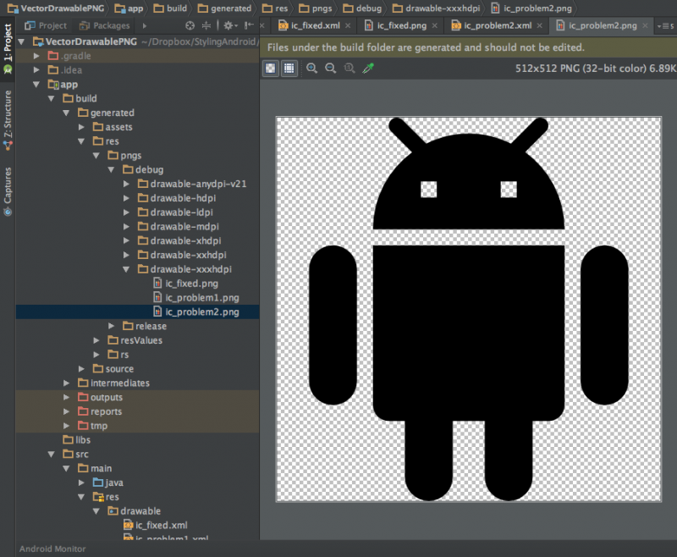Click the actual size zoom icon
This screenshot has height=557, width=677.
click(350, 68)
